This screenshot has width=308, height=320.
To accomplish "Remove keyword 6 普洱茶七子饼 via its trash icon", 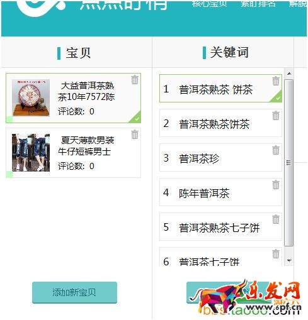I will pos(276,254).
